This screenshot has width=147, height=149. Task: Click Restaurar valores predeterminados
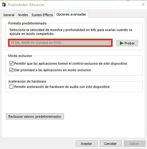[35, 117]
